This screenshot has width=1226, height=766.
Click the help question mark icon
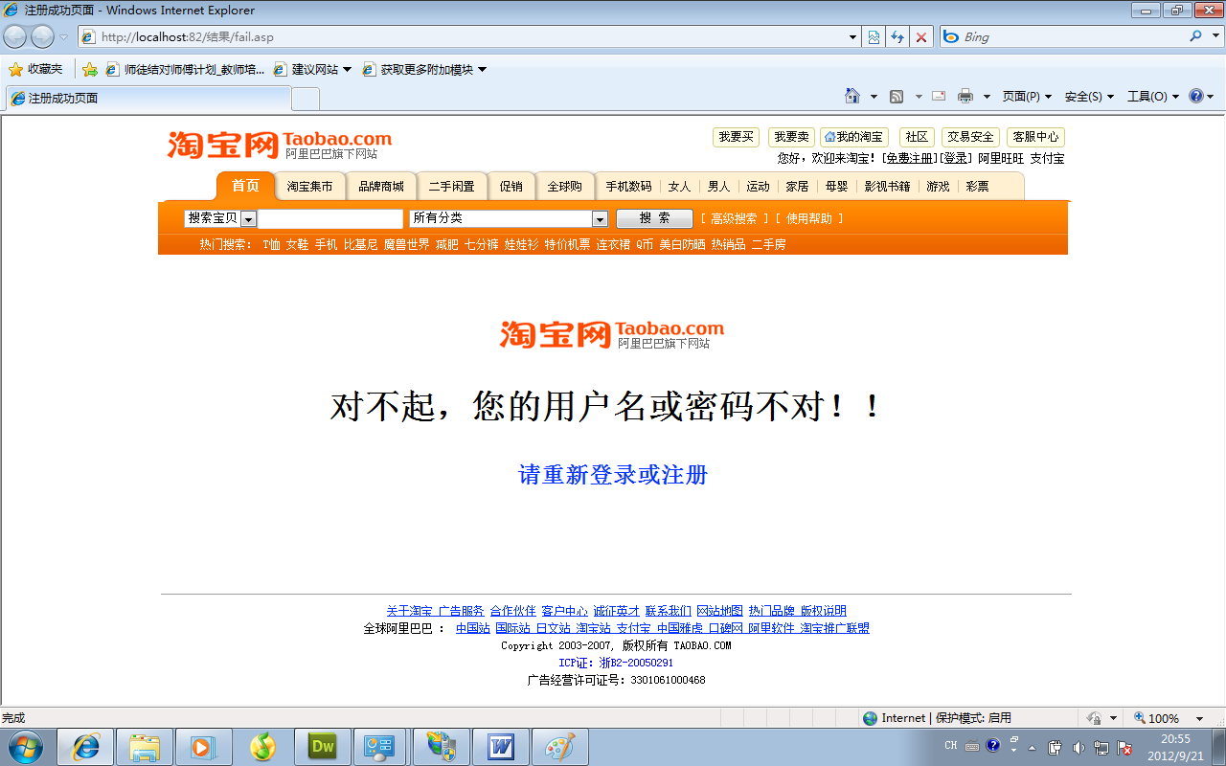(1195, 97)
